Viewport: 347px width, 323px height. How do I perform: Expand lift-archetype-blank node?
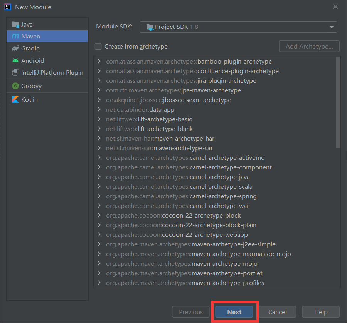99,129
